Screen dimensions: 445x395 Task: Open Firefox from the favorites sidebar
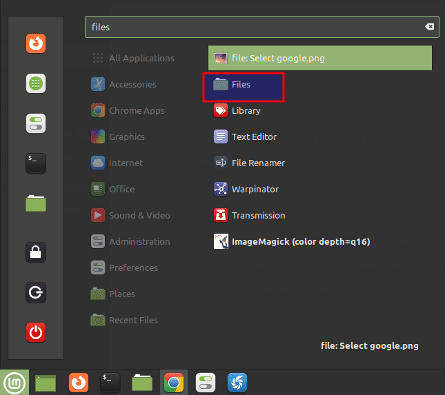36,43
